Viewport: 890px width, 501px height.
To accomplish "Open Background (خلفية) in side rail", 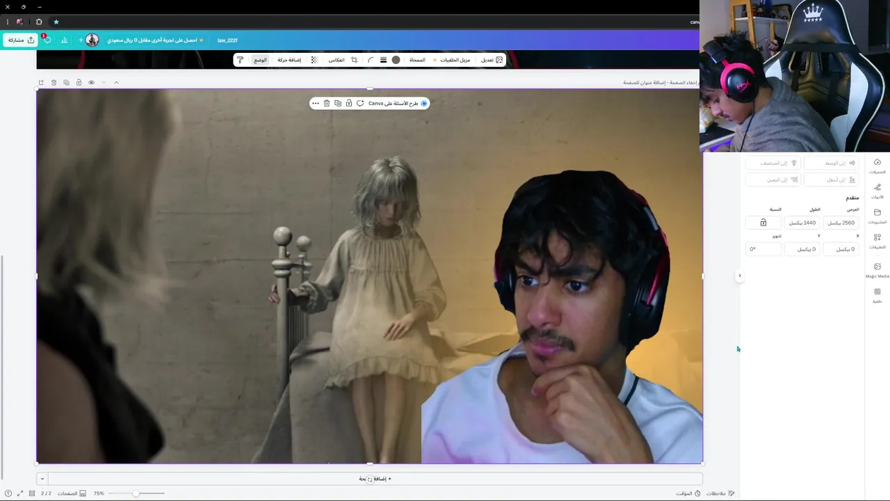I will pyautogui.click(x=877, y=295).
